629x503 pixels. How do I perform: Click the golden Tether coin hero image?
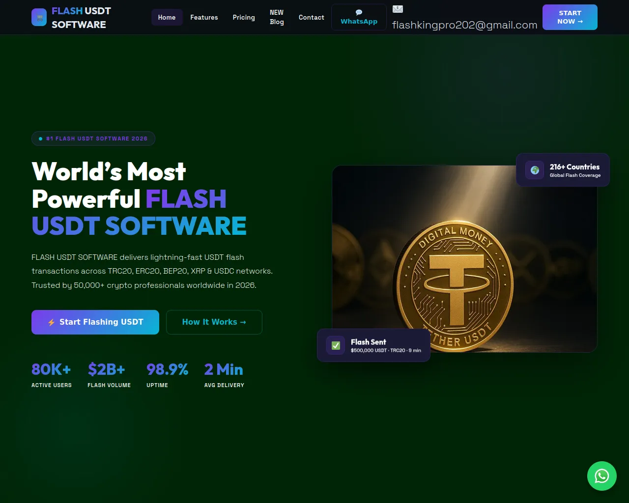point(465,259)
